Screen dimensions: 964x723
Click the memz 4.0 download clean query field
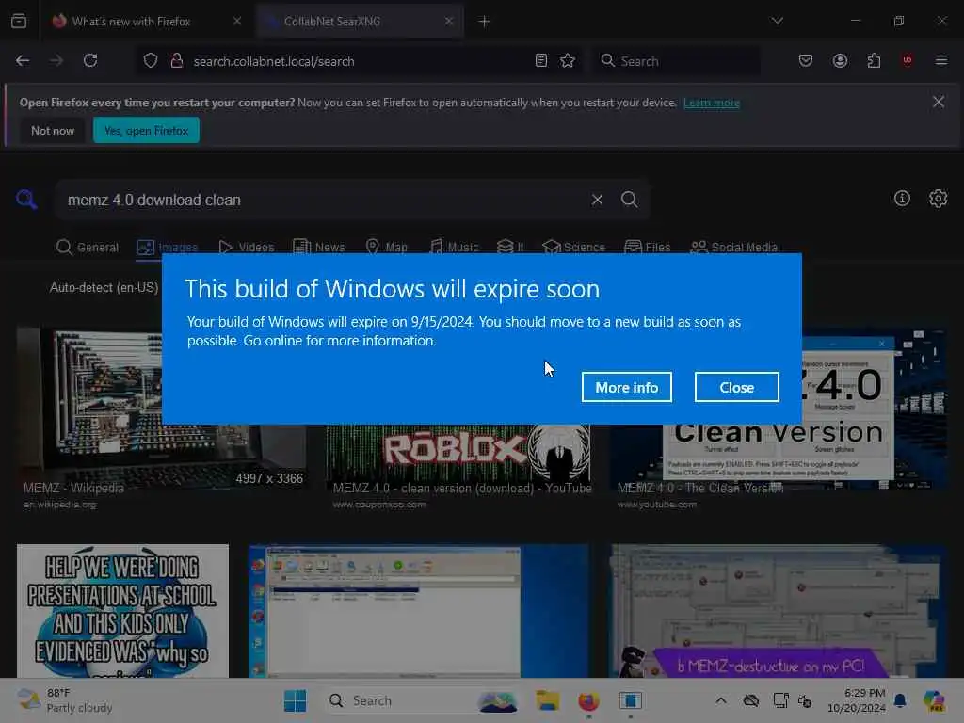pos(323,200)
